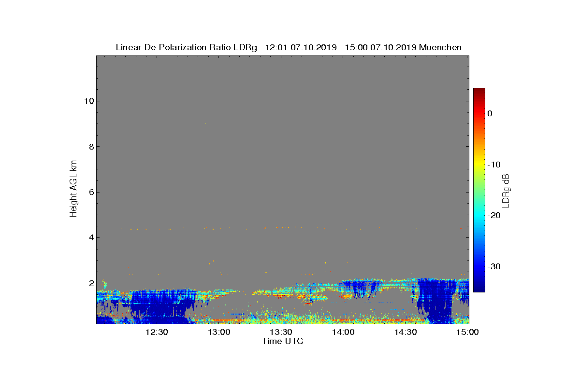
Task: Click the 'Time UTC' axis label
Action: pos(283,342)
